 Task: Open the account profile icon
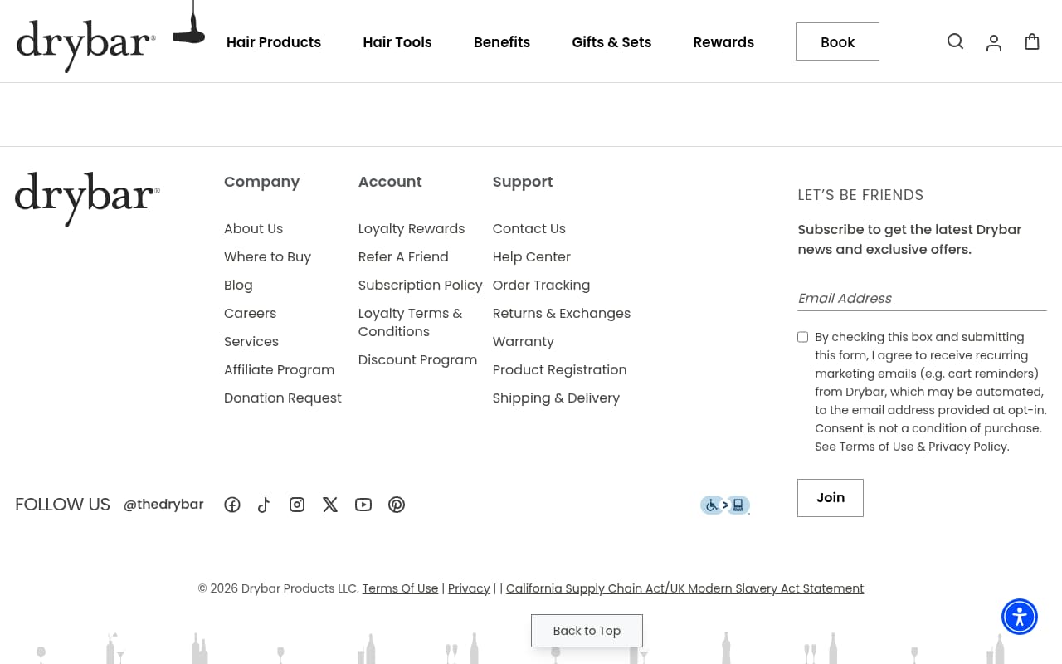[x=993, y=42]
